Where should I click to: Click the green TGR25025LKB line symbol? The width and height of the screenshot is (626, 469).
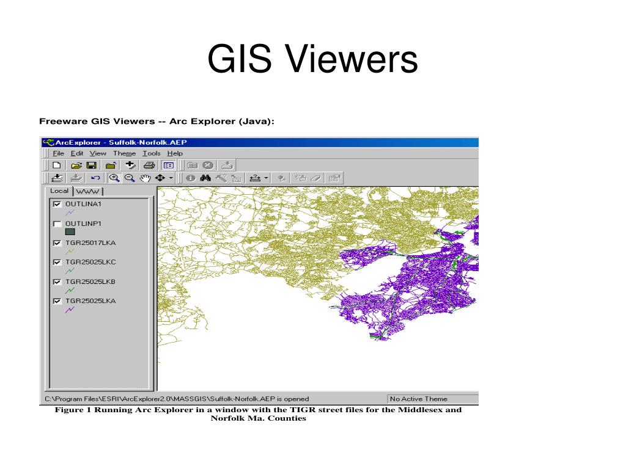tap(70, 290)
